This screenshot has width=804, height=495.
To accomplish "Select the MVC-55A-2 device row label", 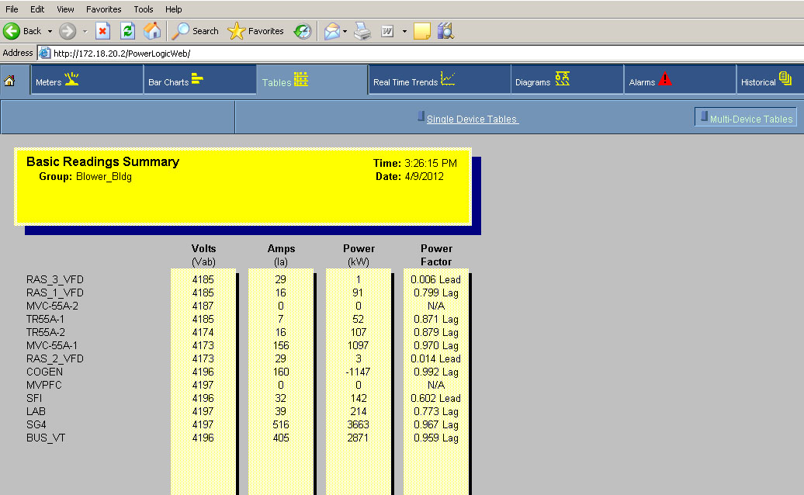I will click(52, 306).
